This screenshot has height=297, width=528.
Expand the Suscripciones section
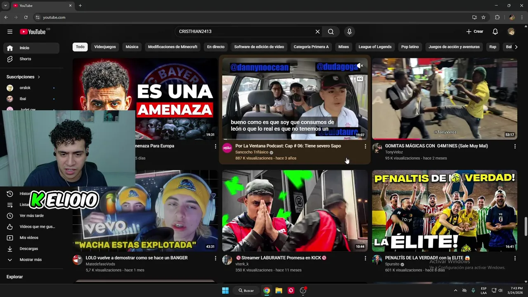24,77
